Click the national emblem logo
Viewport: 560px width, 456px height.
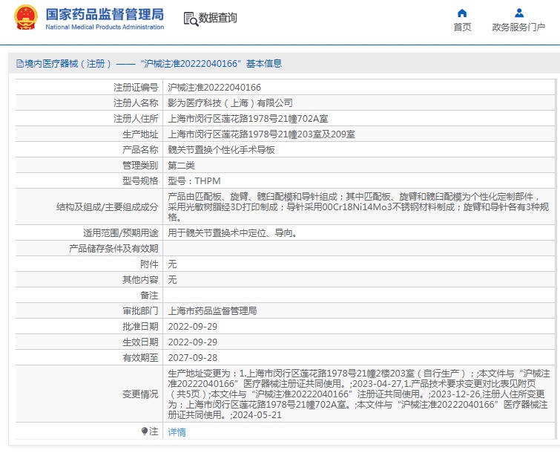click(x=26, y=18)
